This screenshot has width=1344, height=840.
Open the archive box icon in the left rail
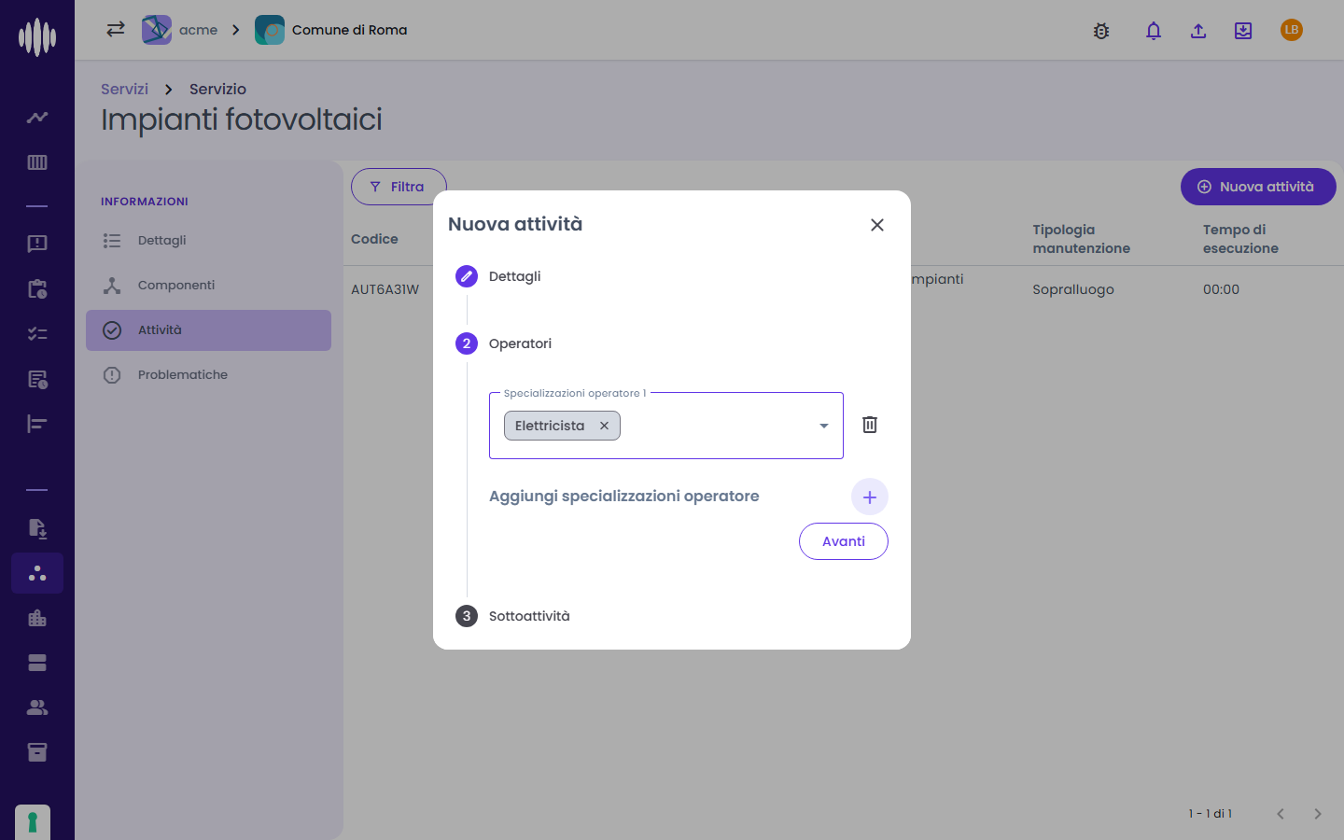[37, 752]
